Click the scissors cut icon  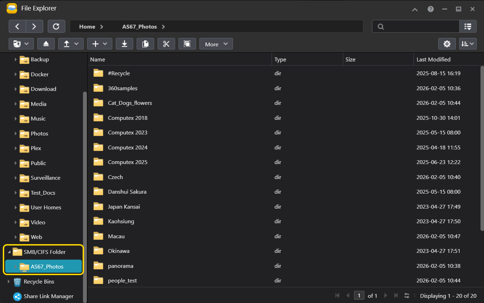166,44
